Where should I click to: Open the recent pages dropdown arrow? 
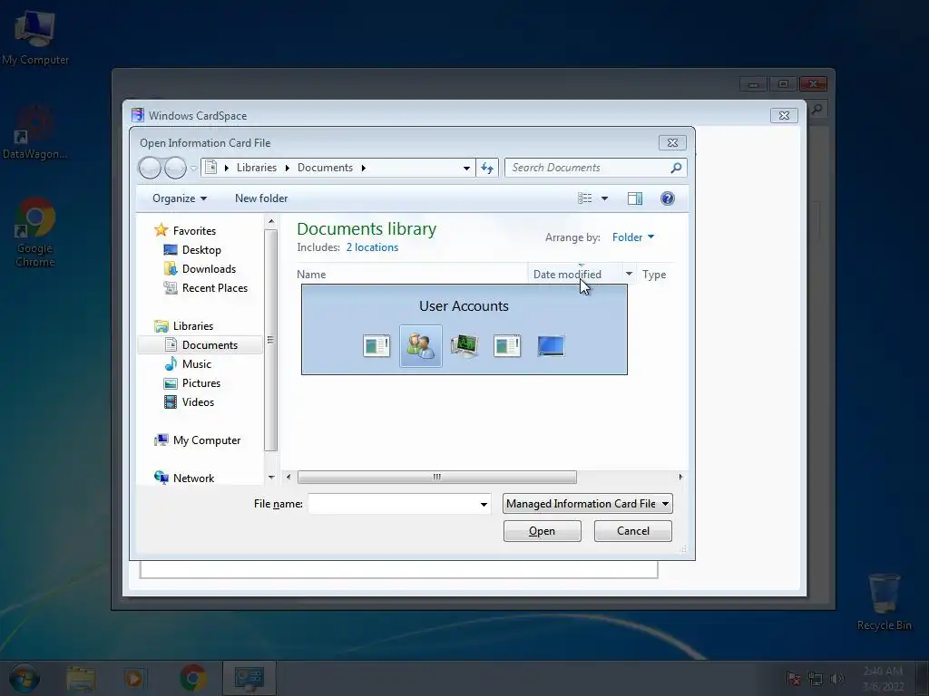point(193,169)
